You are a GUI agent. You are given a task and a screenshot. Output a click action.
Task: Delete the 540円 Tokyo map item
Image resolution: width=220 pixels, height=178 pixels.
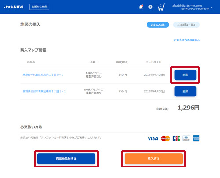pos(185,75)
